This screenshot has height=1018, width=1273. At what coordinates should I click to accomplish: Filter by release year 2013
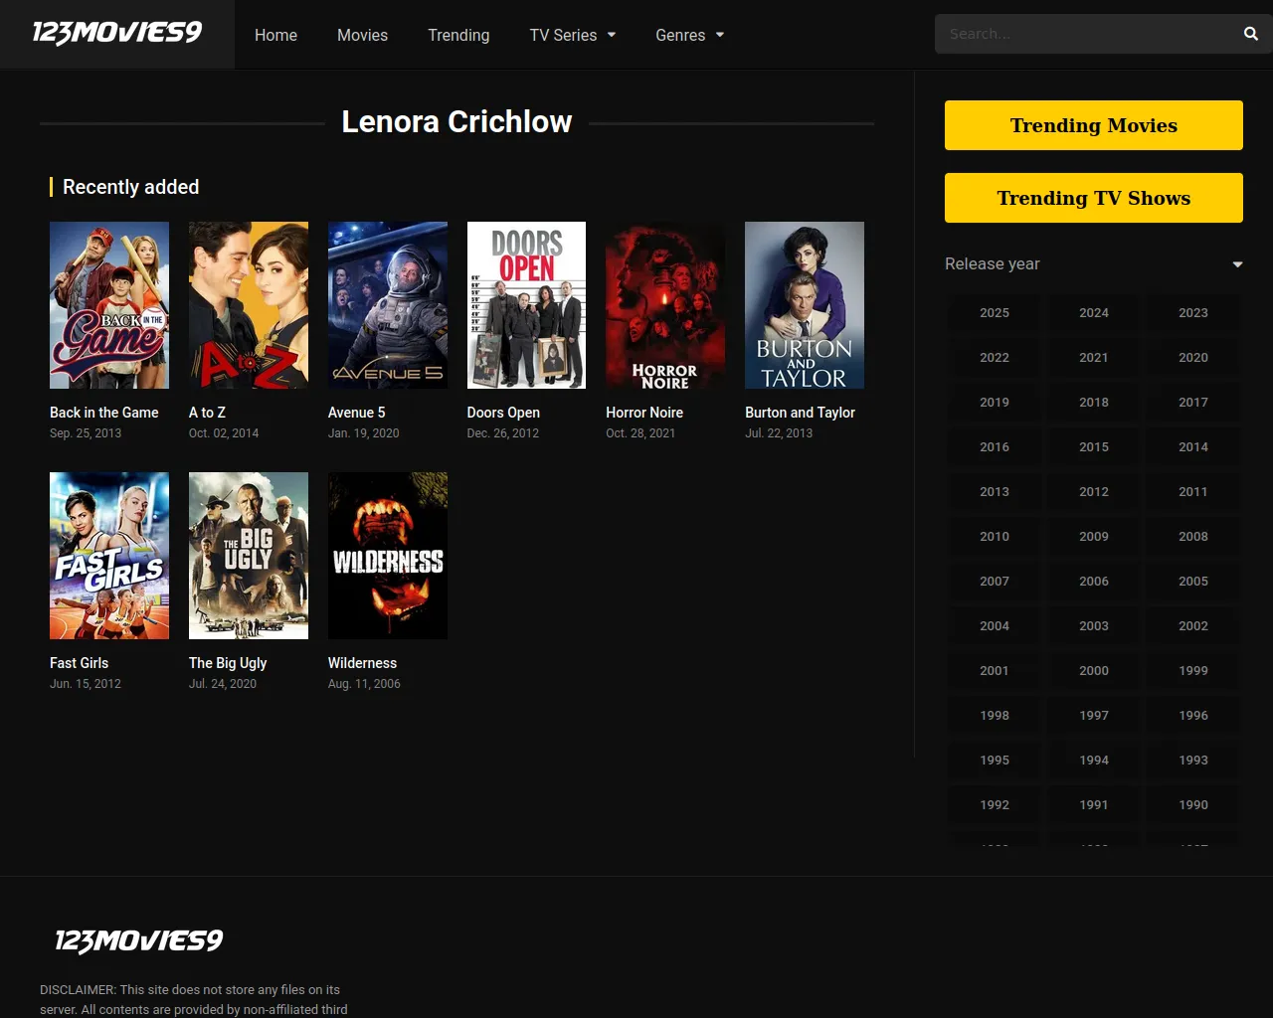(x=995, y=491)
